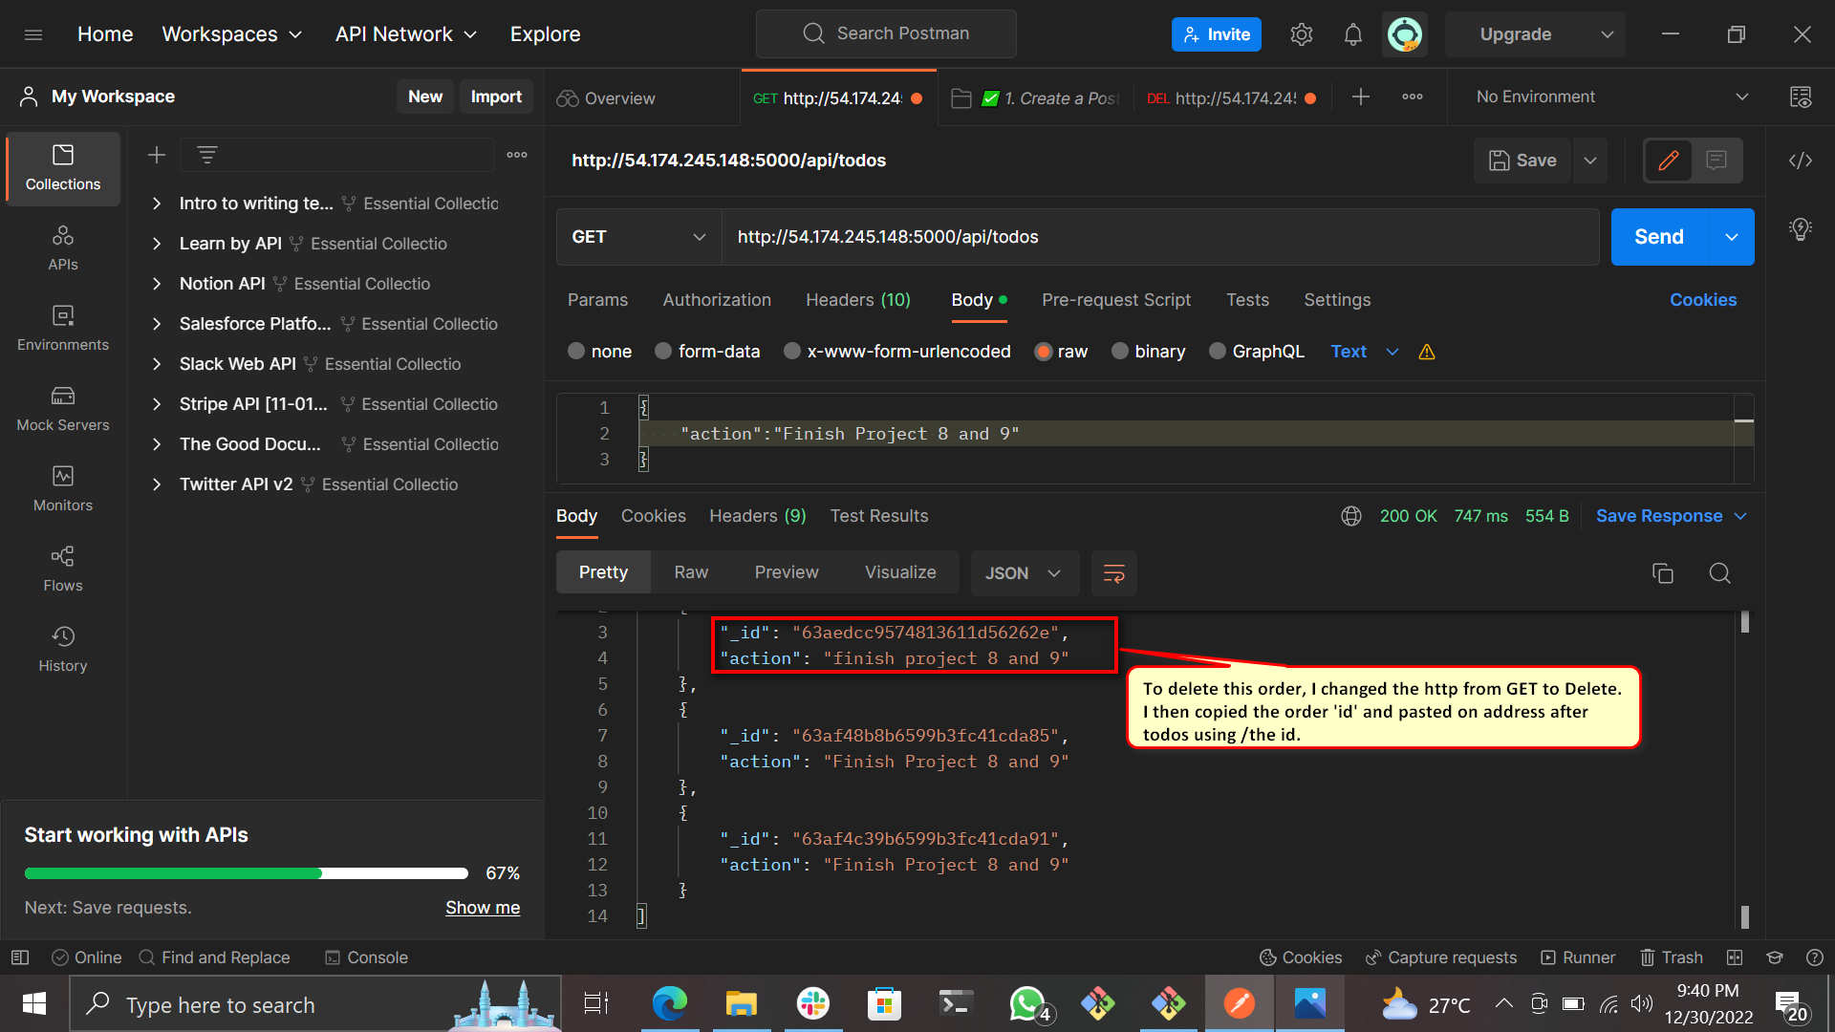
Task: Open the code snippet panel
Action: (x=1801, y=161)
